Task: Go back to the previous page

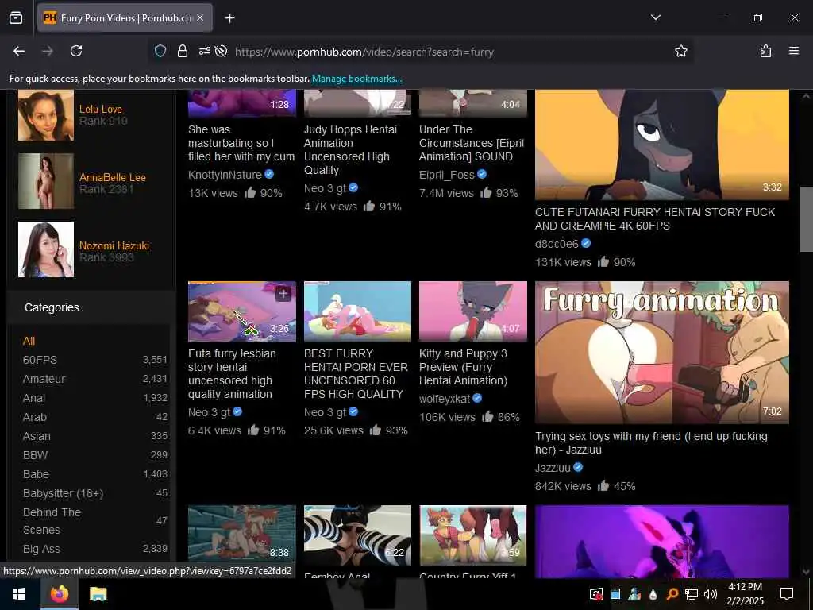Action: pos(19,51)
